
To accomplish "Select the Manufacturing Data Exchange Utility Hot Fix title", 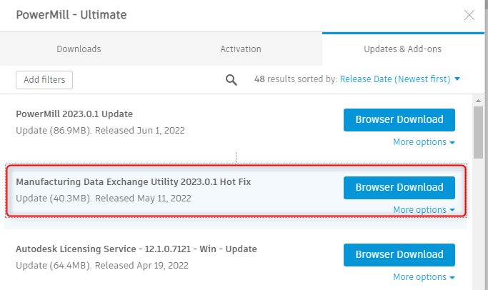I will click(x=133, y=182).
